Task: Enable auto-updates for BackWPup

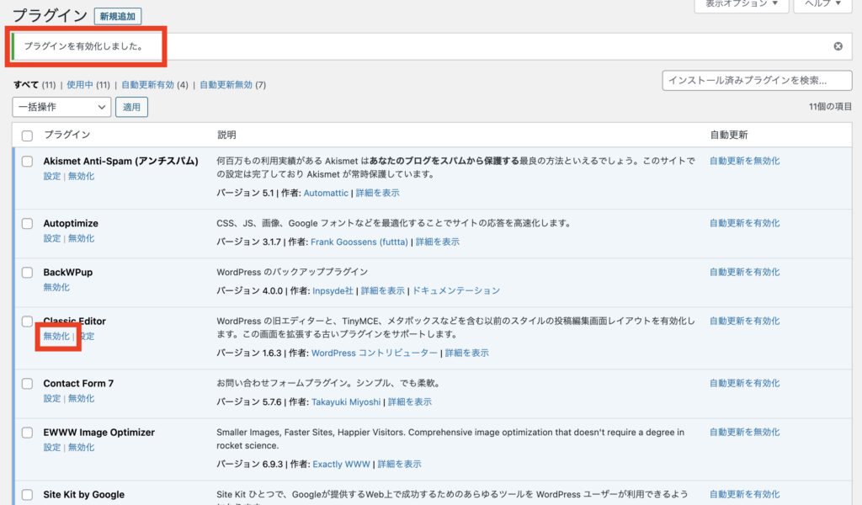Action: tap(745, 272)
